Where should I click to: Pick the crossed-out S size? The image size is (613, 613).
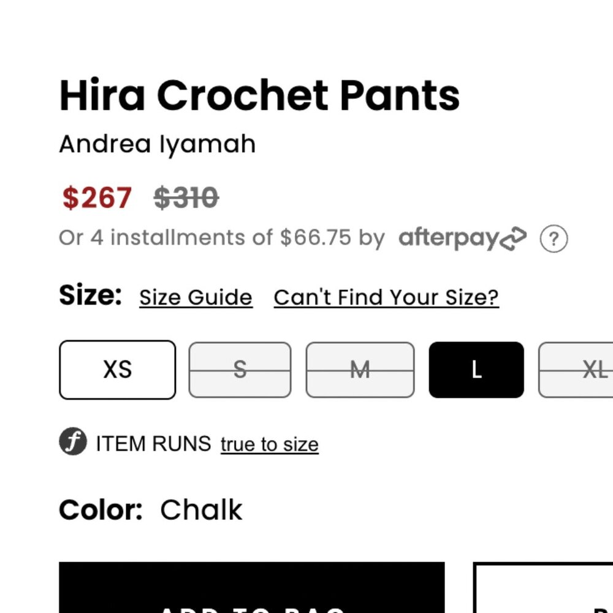pos(239,370)
